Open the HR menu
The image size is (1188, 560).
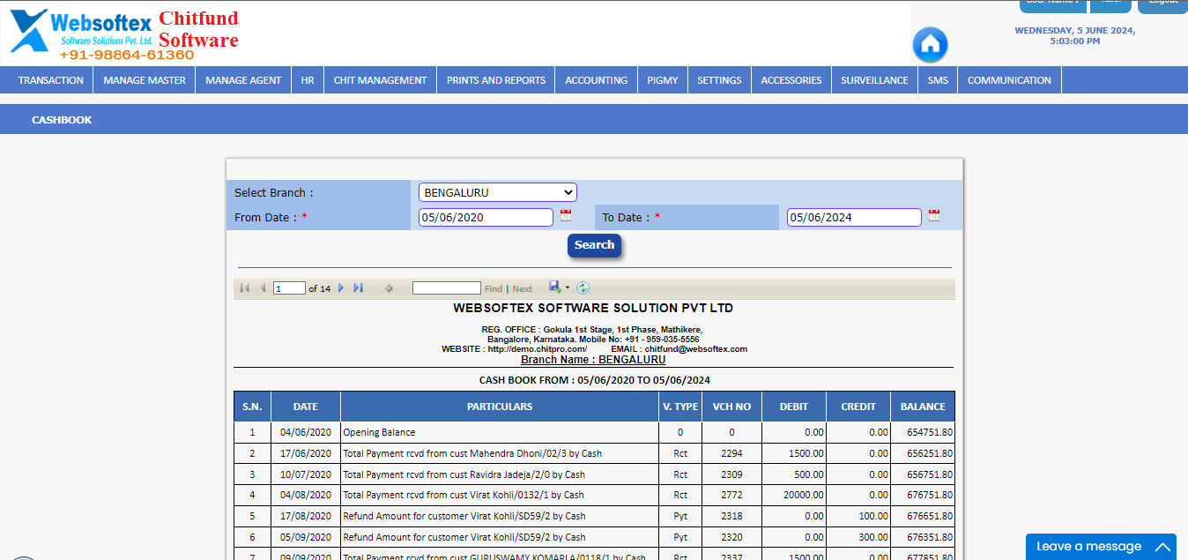click(x=308, y=80)
